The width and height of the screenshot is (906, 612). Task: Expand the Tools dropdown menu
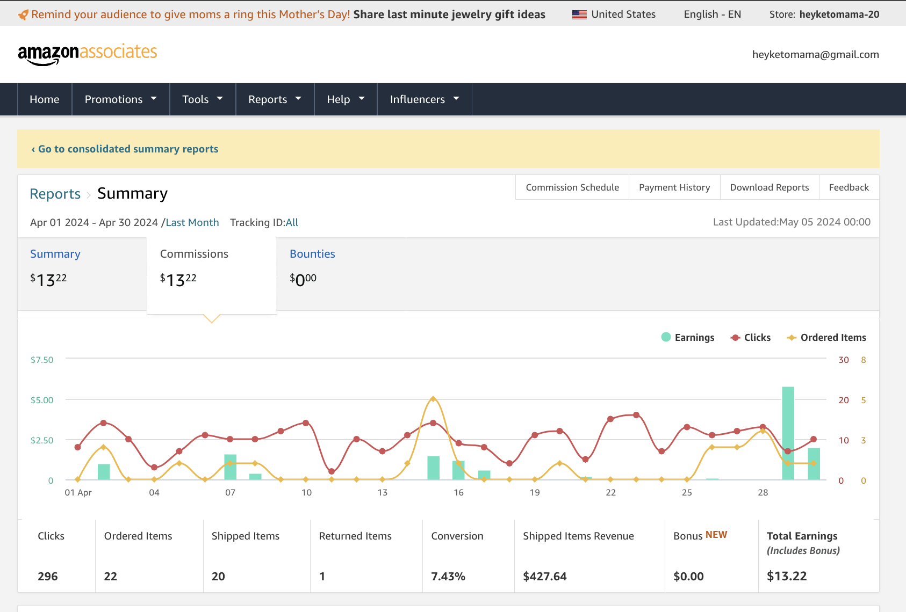[203, 99]
